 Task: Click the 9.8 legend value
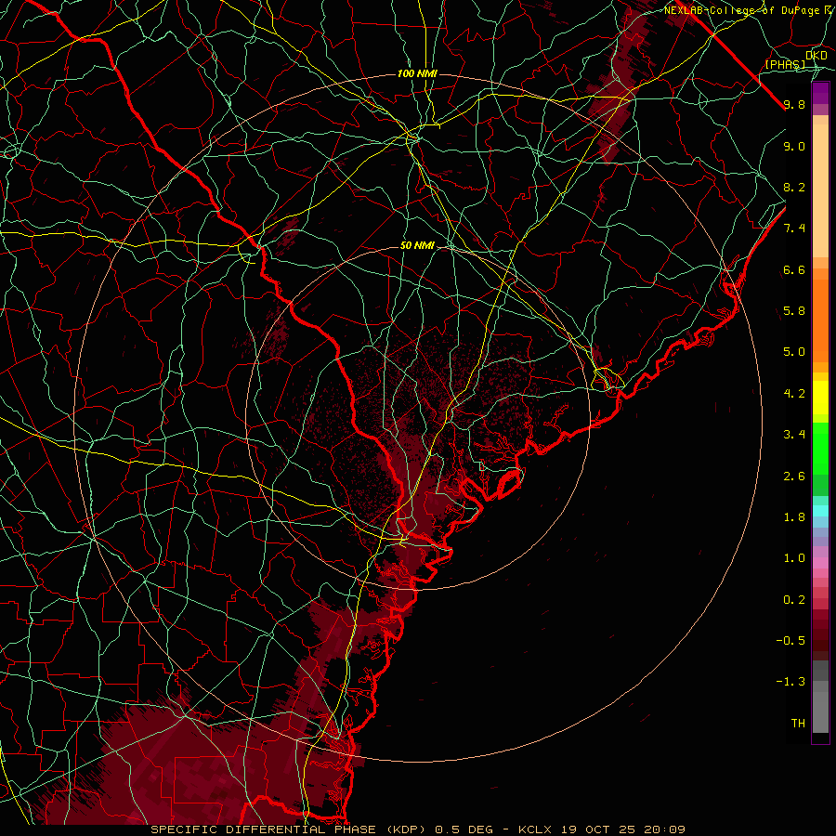pyautogui.click(x=794, y=104)
